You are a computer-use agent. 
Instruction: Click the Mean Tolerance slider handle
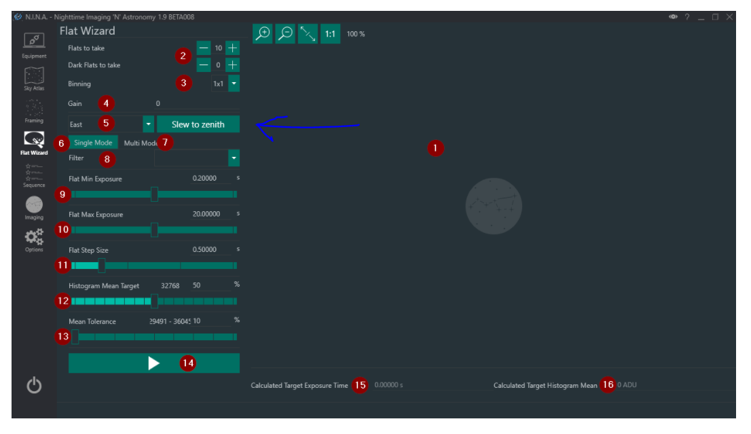[75, 337]
